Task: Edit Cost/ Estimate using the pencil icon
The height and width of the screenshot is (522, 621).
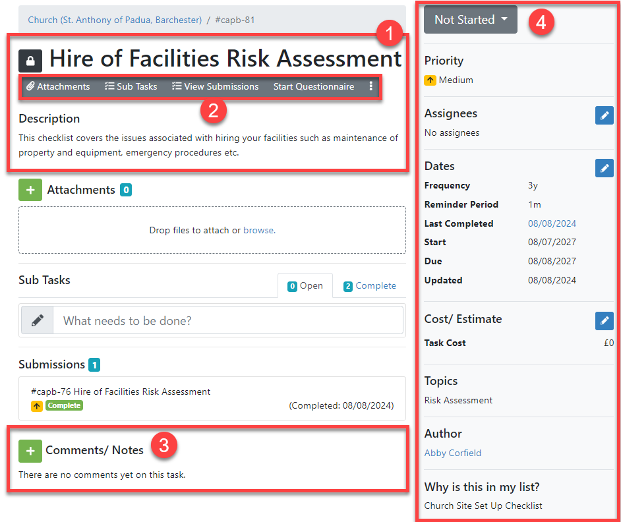Action: point(604,321)
